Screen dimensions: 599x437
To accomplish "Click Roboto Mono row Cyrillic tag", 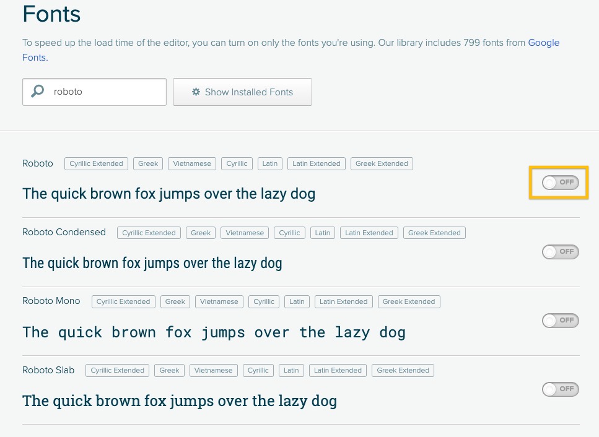I will (x=264, y=301).
